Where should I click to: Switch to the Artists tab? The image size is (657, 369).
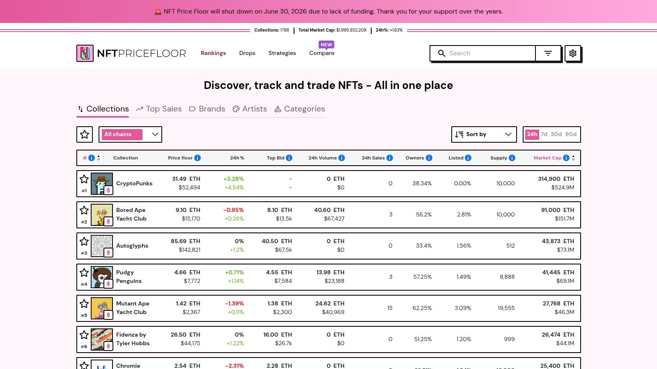click(250, 109)
